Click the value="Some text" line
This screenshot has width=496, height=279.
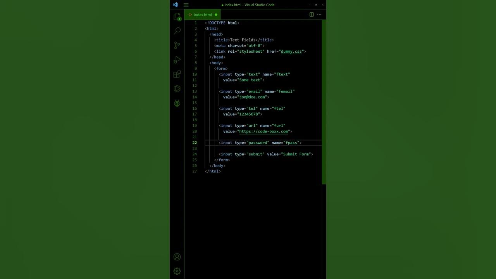[244, 80]
